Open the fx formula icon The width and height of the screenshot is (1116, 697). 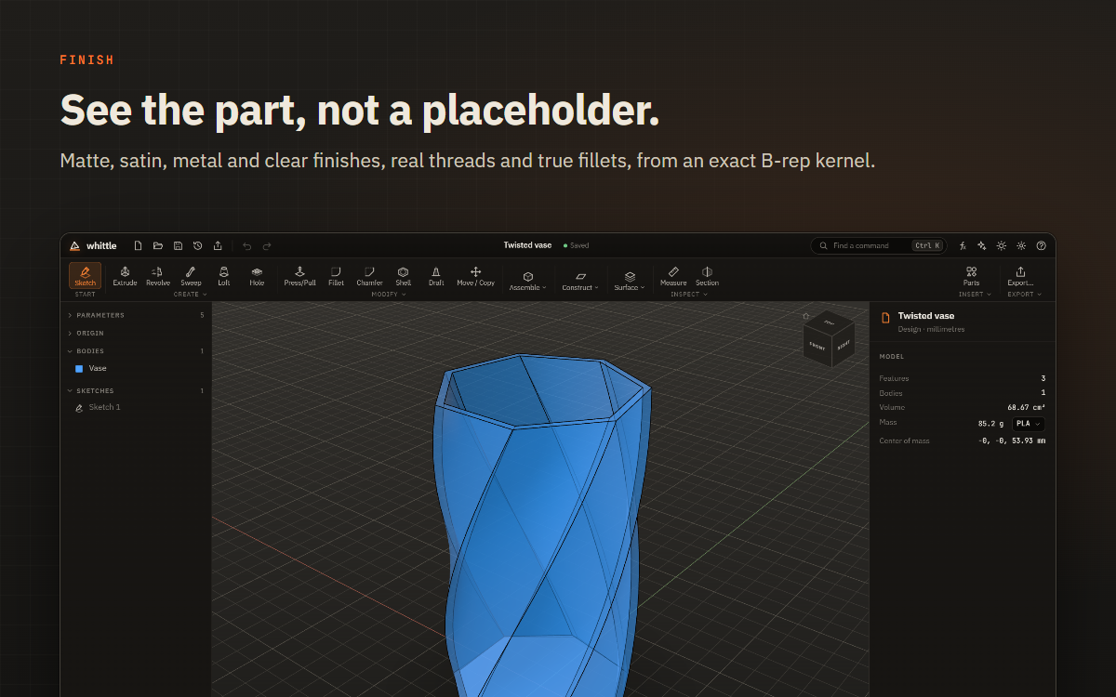963,245
